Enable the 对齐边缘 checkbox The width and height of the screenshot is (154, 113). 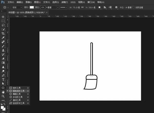pos(133,7)
